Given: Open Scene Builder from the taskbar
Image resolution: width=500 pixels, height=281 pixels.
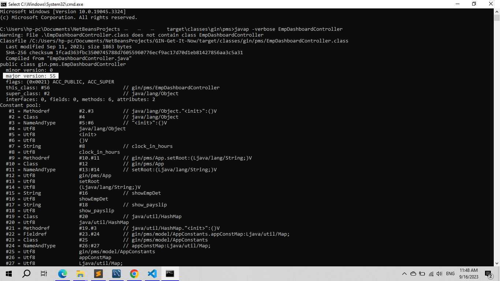Looking at the screenshot, I should pyautogui.click(x=116, y=273).
